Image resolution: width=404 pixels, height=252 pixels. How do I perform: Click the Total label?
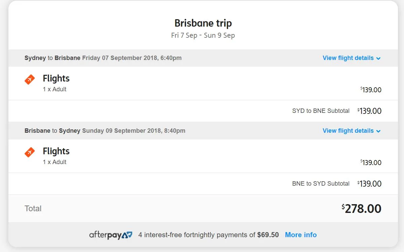pyautogui.click(x=33, y=209)
